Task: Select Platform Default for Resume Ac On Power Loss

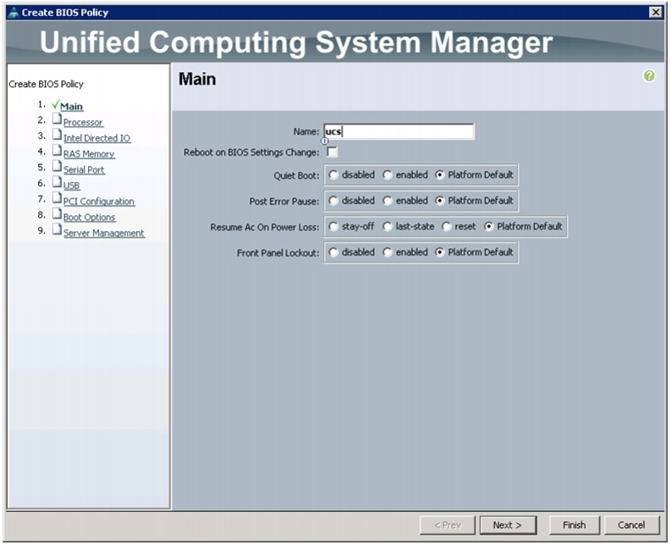Action: coord(489,226)
